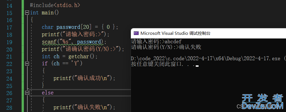Place cursor on #include<stdio.h> line
The image size is (286, 112).
(55, 5)
